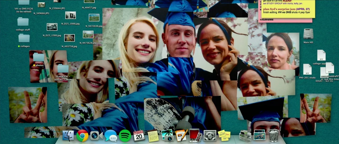The image size is (339, 144).
Task: Select the PHI-201 study RTF file
Action: [307, 69]
